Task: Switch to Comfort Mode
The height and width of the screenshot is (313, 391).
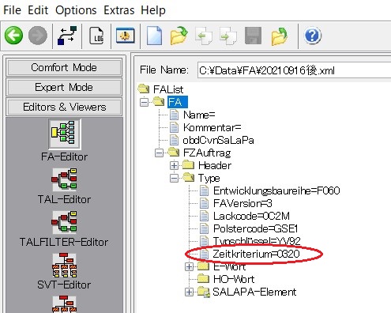Action: click(x=64, y=67)
